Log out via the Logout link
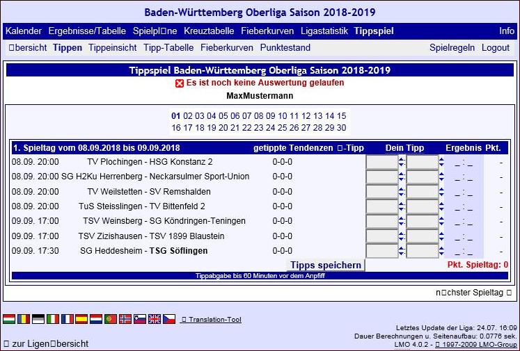 496,48
